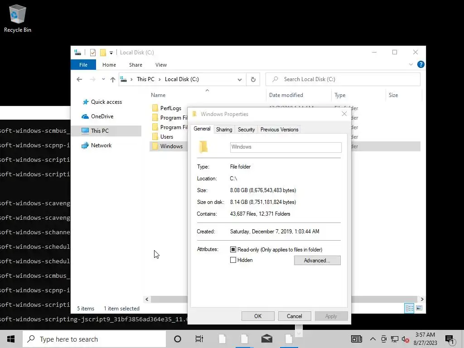Click the horizontal scrollbar right arrow
Screen dimensions: 464x348
[x=422, y=299]
